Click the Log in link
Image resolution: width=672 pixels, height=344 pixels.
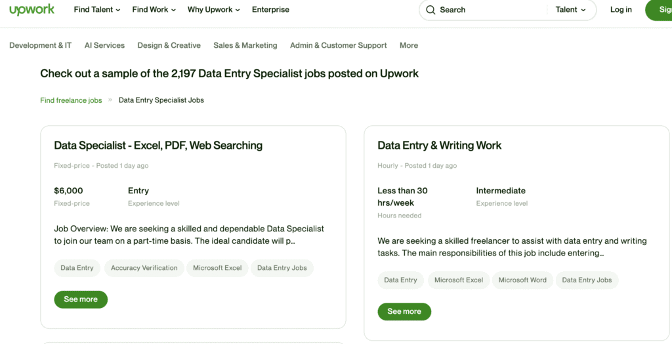click(621, 10)
